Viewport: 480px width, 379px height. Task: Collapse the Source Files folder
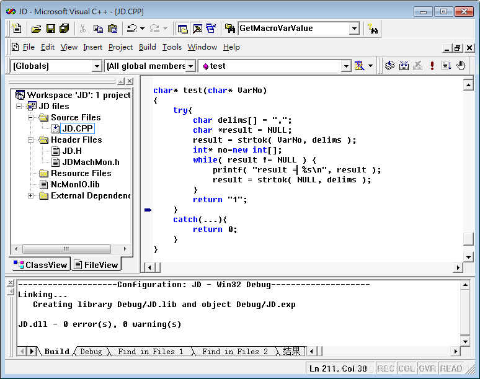click(x=30, y=118)
